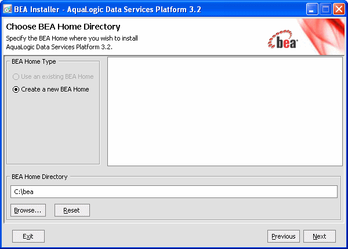Click the BEA Home Directory path field
The width and height of the screenshot is (348, 249).
point(174,192)
